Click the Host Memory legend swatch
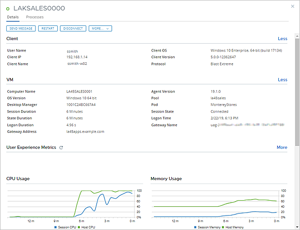Screen dimensions: 300x230 (x=223, y=227)
